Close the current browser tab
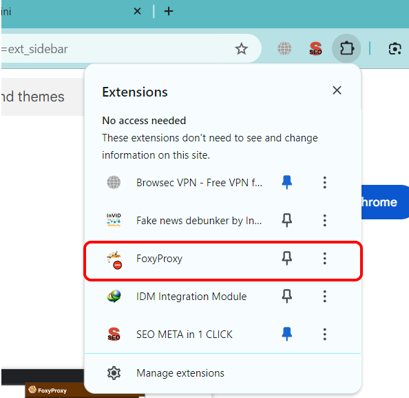Image resolution: width=409 pixels, height=398 pixels. click(x=137, y=11)
